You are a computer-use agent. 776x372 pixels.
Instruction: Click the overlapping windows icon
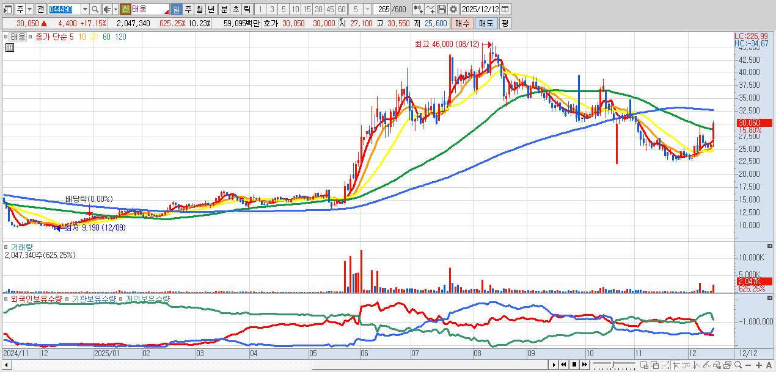click(655, 365)
